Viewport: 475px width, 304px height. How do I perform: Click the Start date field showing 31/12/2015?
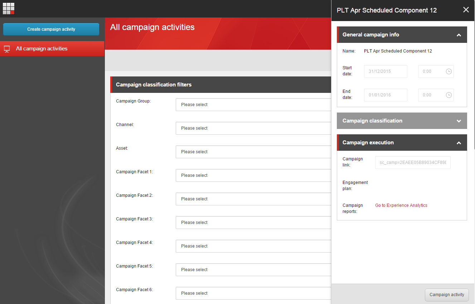386,71
